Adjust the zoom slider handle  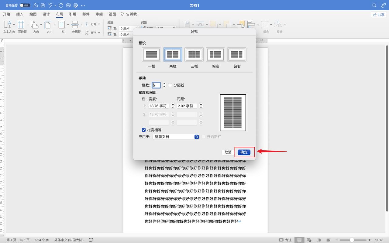pyautogui.click(x=352, y=240)
